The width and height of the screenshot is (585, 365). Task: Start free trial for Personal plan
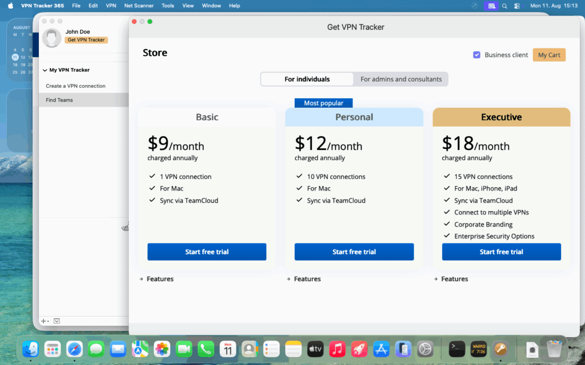(x=354, y=252)
